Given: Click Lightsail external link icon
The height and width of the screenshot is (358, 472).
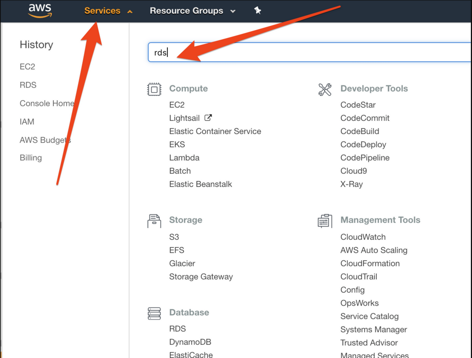Looking at the screenshot, I should (208, 118).
